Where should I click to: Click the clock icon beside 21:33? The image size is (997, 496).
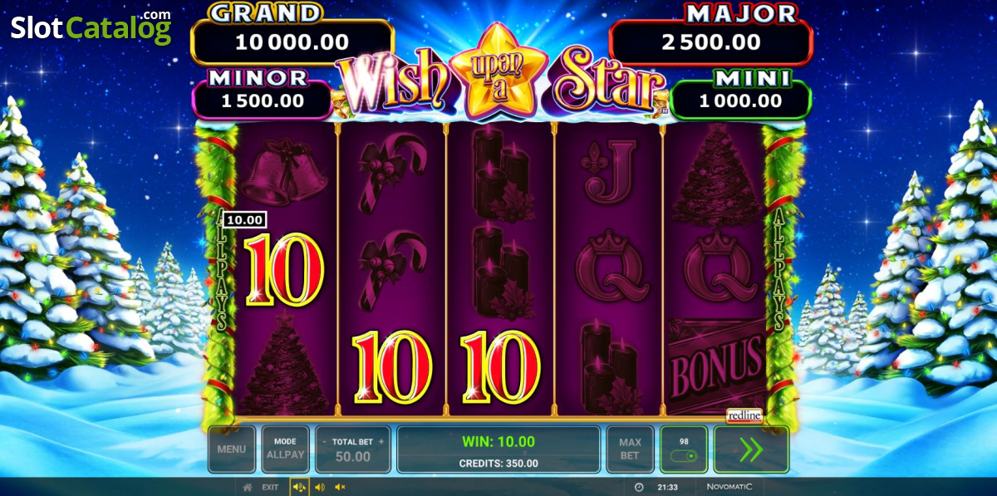click(x=639, y=487)
